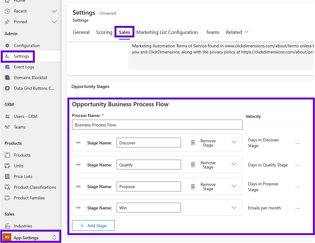This screenshot has width=315, height=243.
Task: Click the Teams people icon in sidebar
Action: 7,127
